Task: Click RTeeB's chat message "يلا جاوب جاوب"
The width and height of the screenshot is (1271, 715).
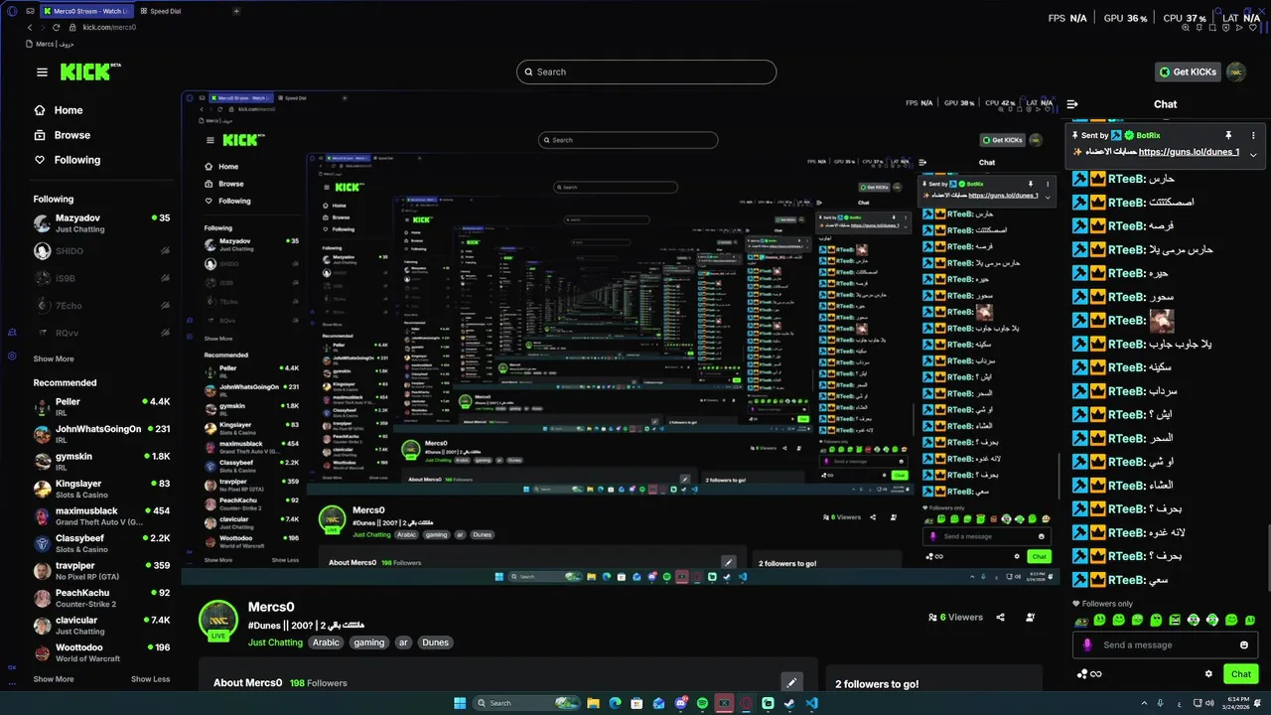Action: click(x=1181, y=344)
